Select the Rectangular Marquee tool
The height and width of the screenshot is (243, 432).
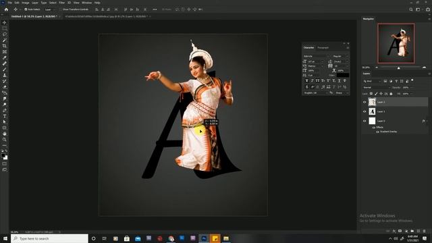click(5, 28)
